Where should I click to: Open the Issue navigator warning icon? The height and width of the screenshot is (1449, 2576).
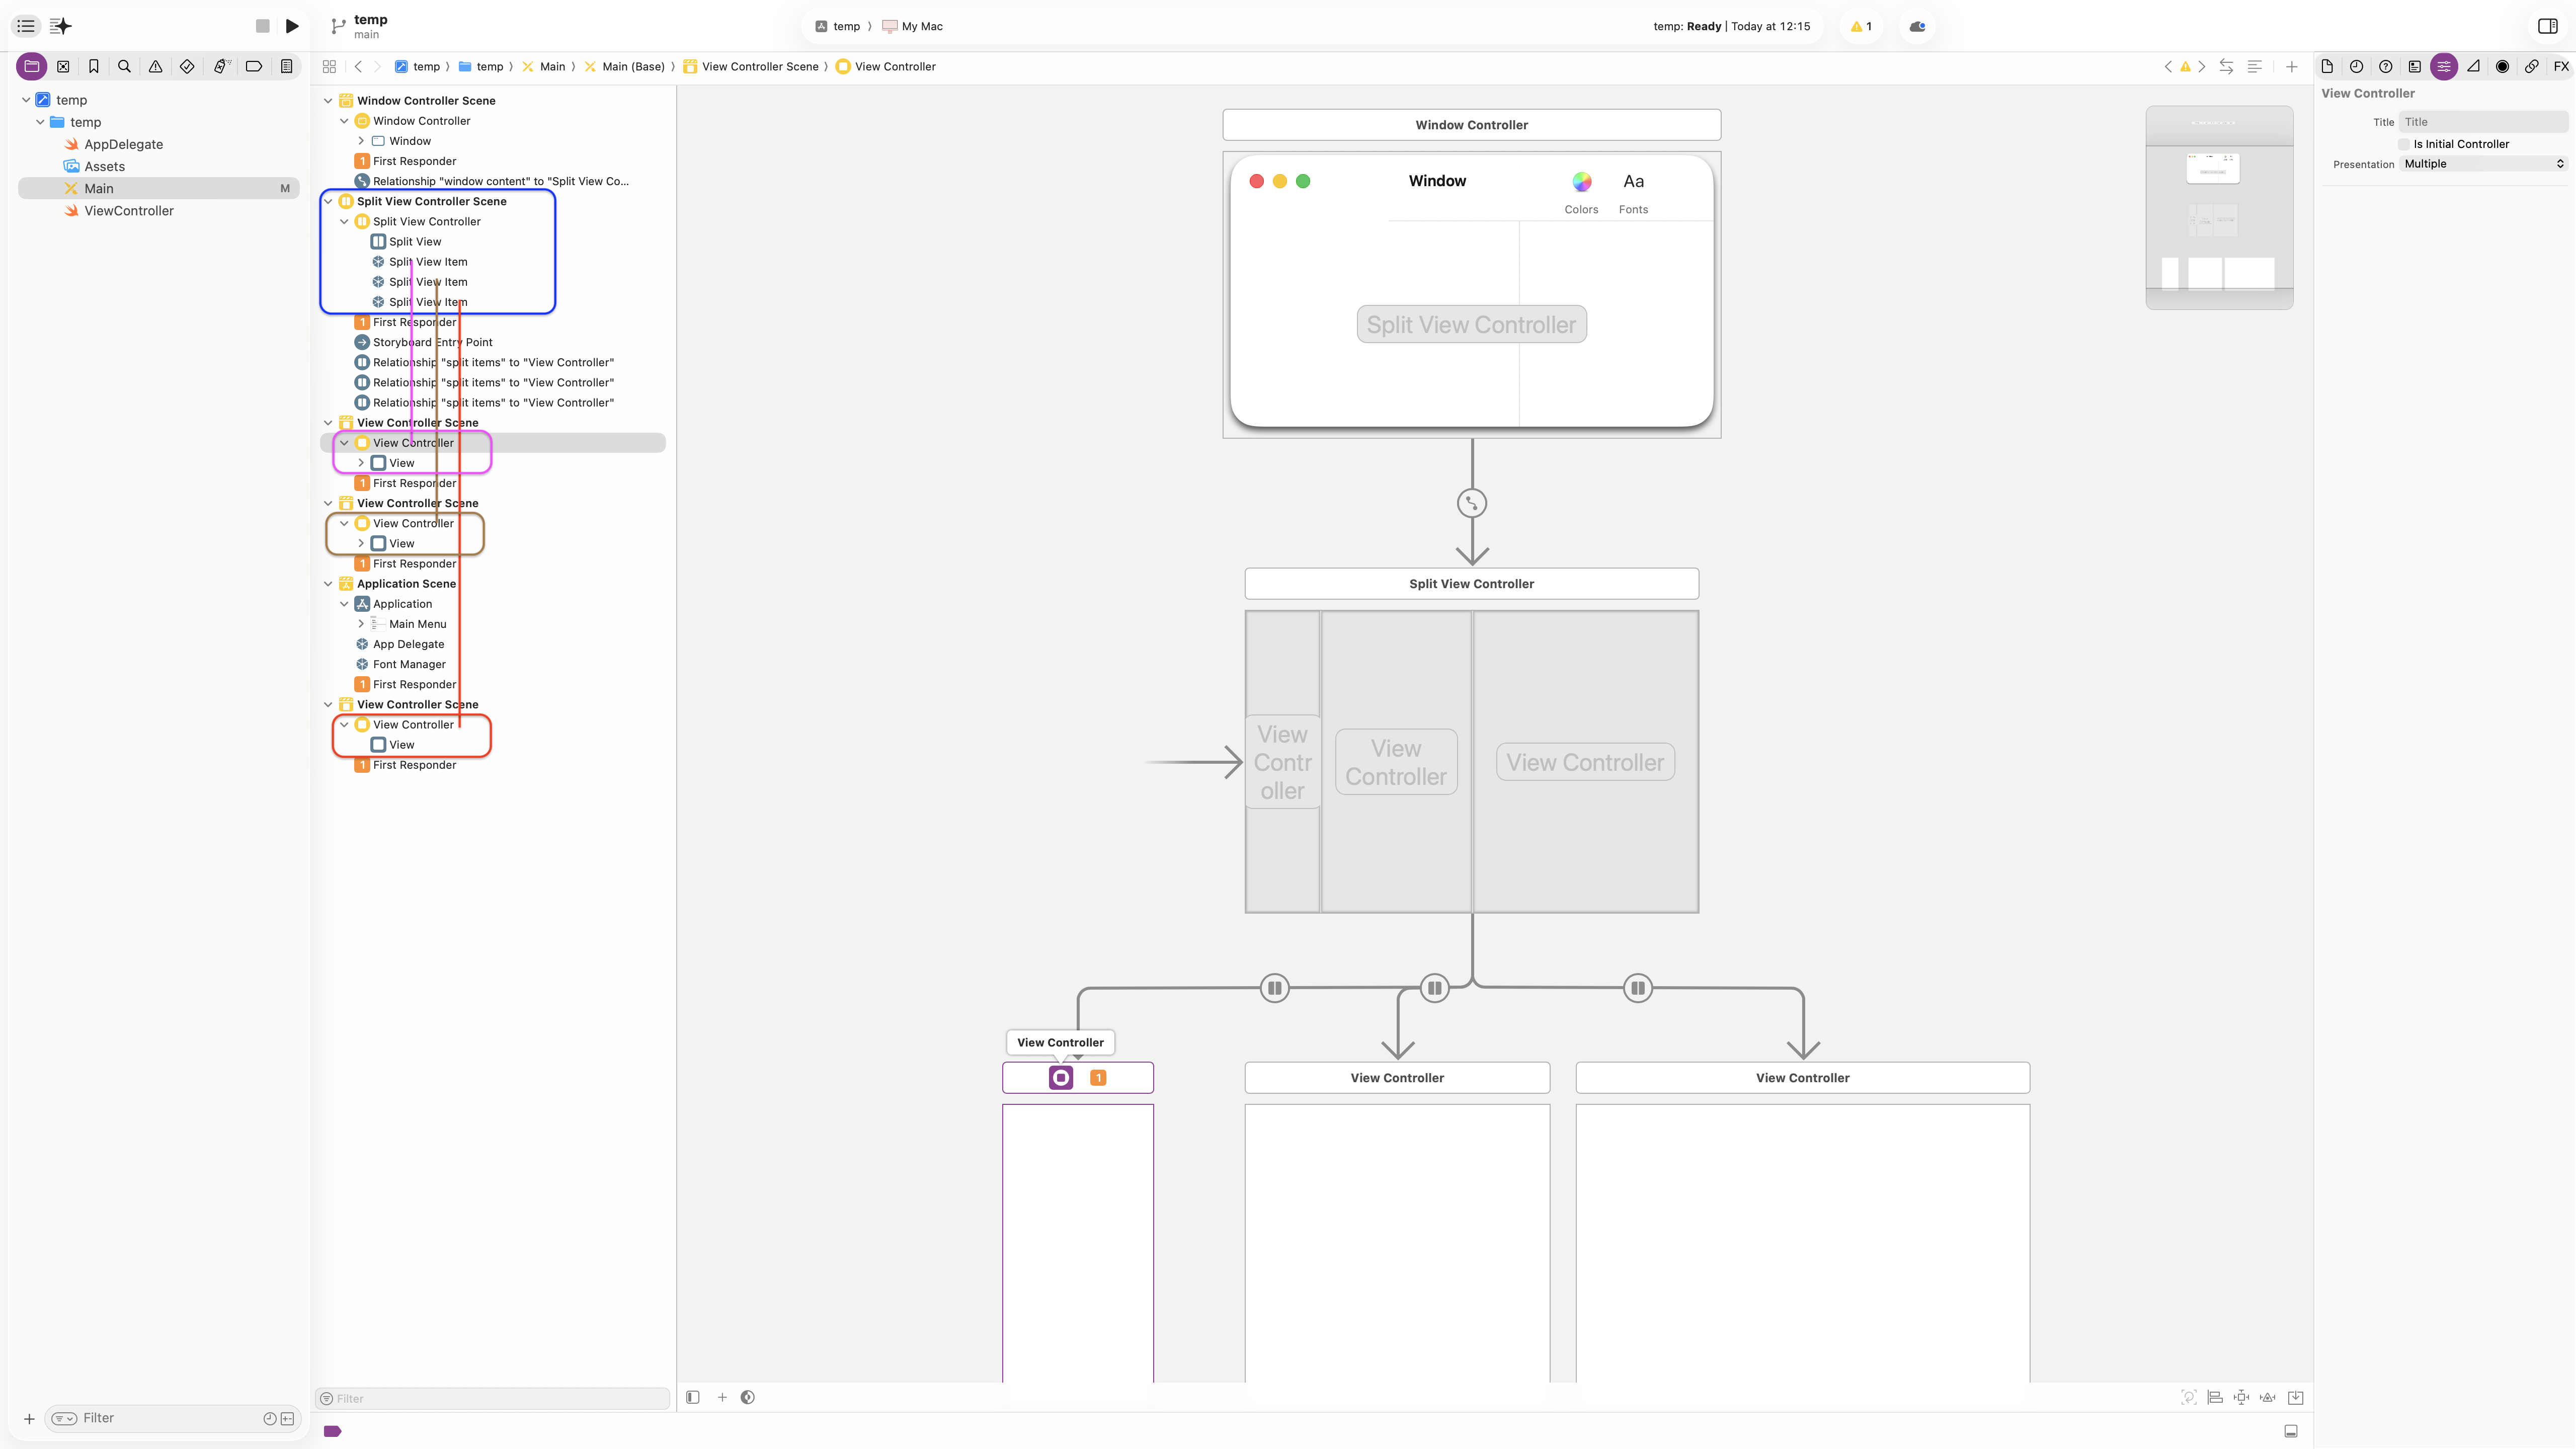[x=155, y=67]
